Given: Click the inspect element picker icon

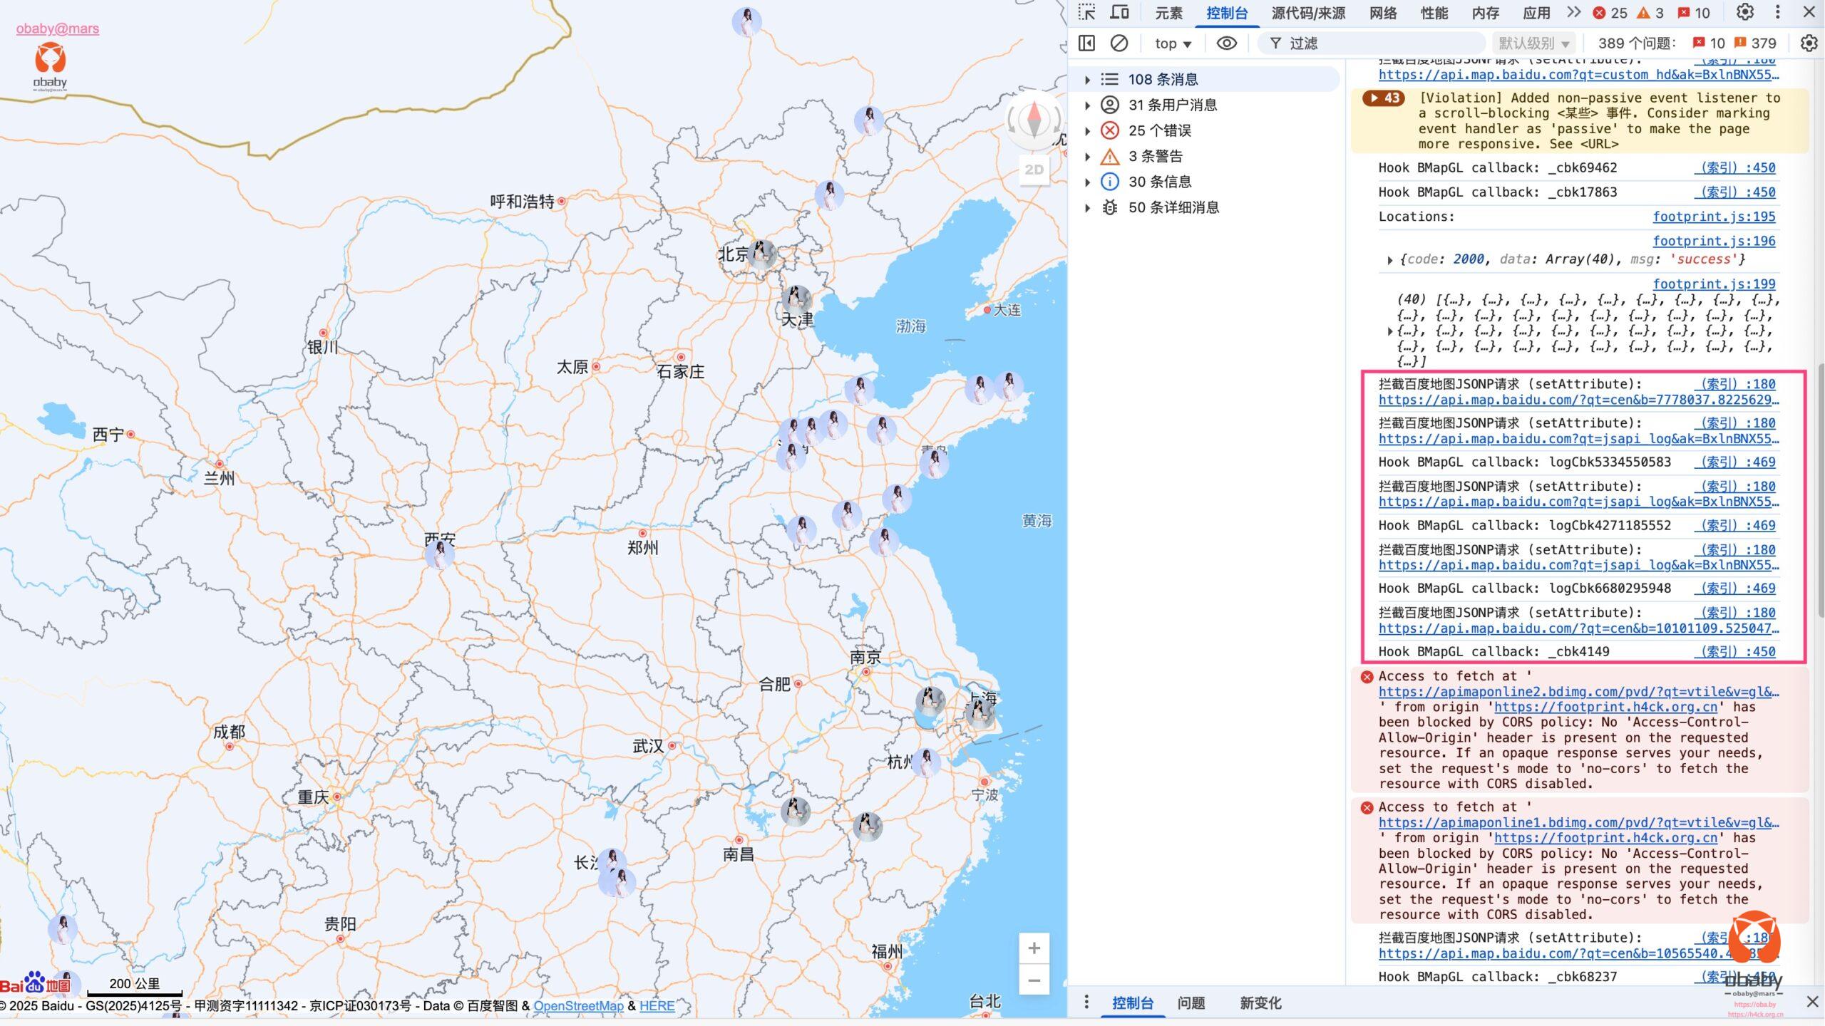Looking at the screenshot, I should point(1086,13).
